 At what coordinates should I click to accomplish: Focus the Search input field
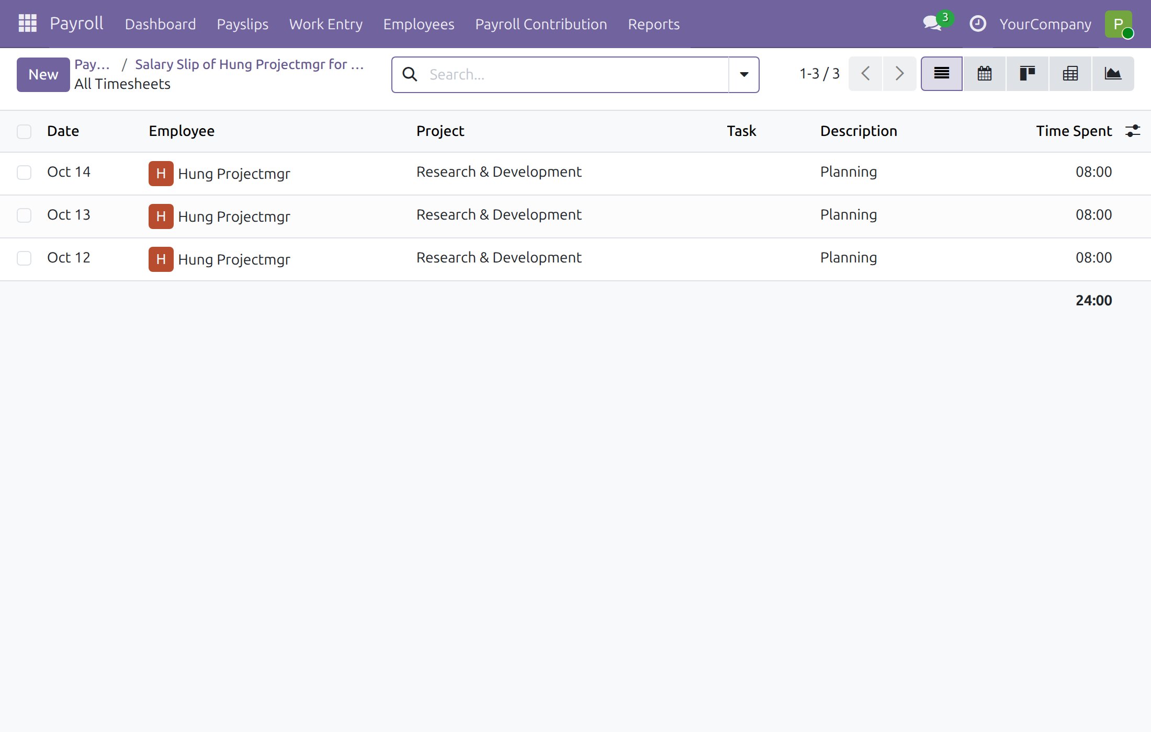(575, 74)
